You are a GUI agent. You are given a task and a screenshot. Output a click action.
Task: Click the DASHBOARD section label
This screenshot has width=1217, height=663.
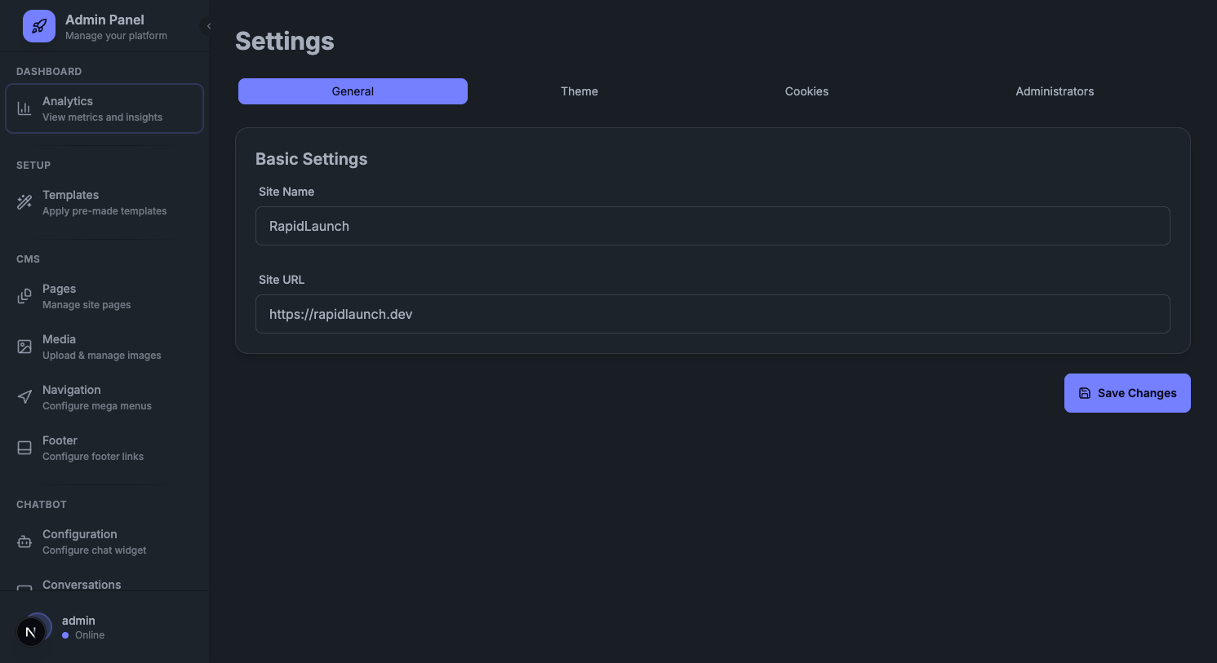coord(49,72)
